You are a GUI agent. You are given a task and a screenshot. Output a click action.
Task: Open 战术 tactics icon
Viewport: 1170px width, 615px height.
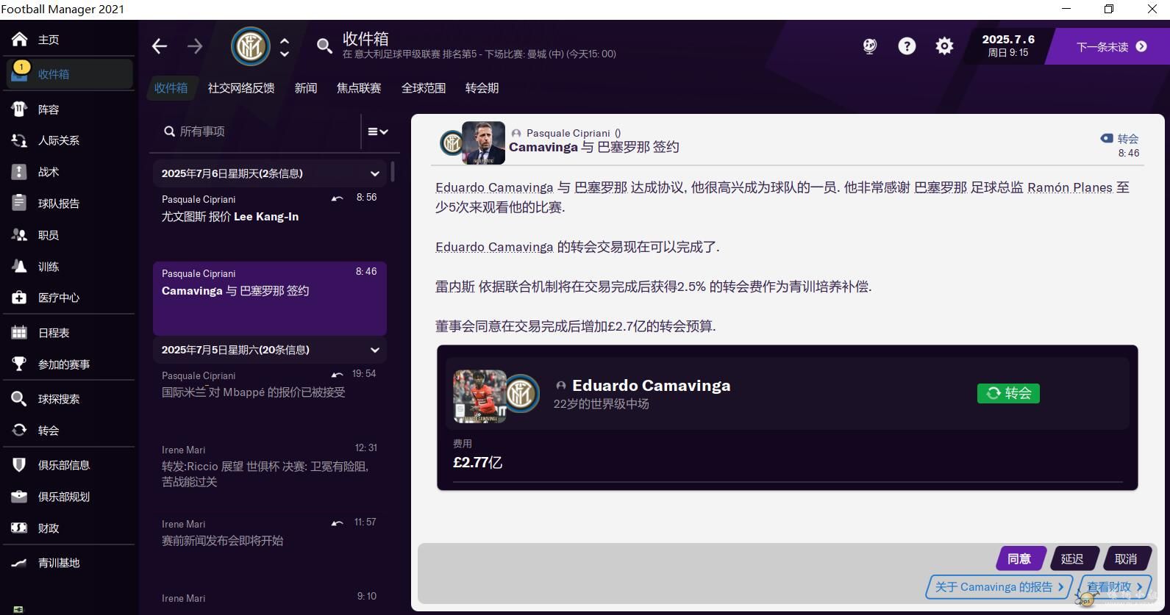(x=20, y=172)
